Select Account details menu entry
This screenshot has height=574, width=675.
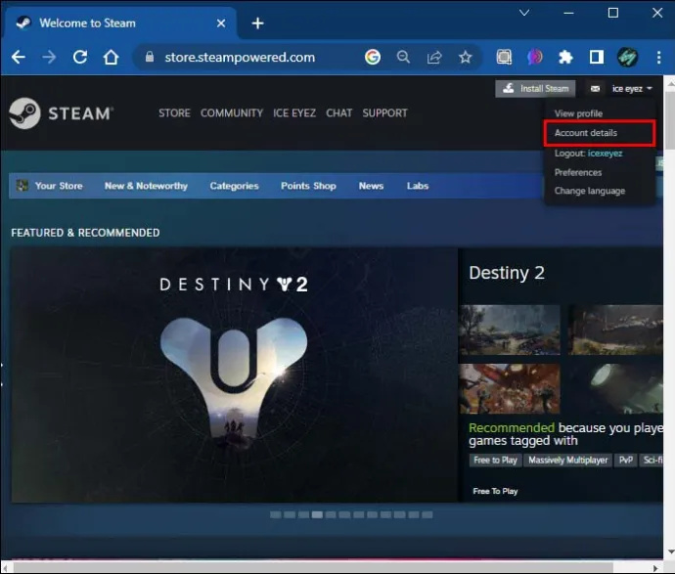[585, 133]
